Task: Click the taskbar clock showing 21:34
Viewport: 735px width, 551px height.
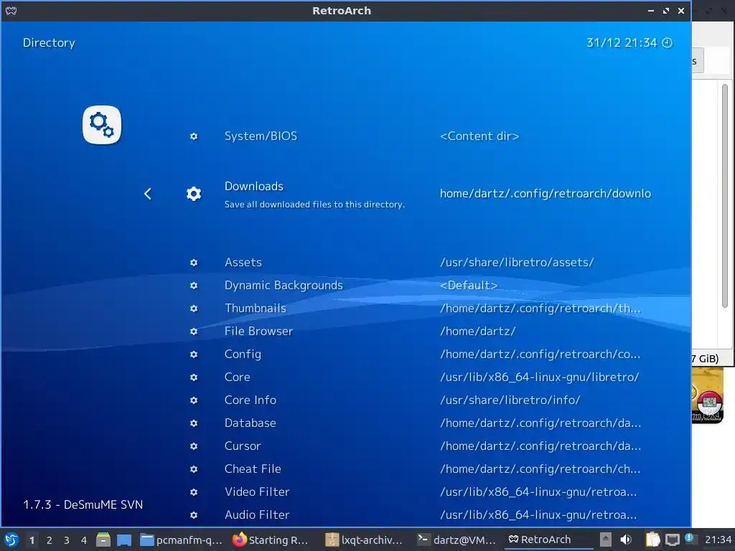Action: coord(718,540)
